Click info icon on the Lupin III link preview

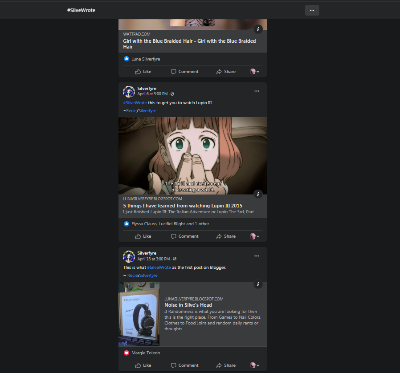point(258,194)
